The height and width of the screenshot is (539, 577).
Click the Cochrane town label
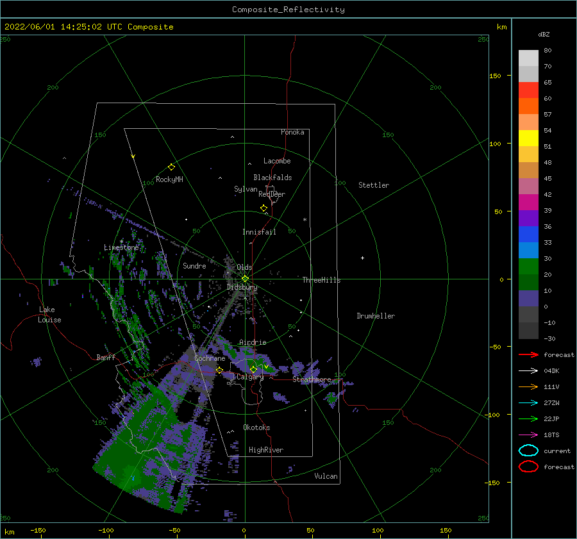pos(210,358)
